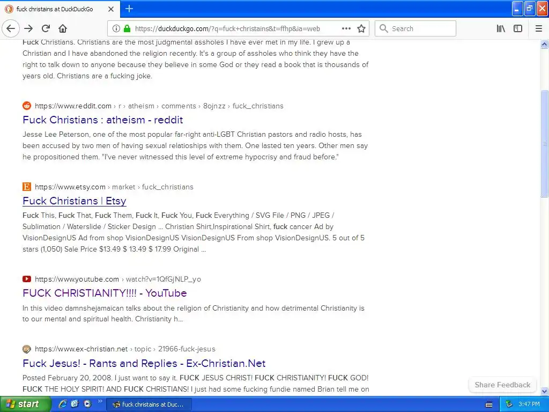Click the 'market' breadcrumb in etsy URL
Viewport: 549px width, 412px height.
pos(124,187)
